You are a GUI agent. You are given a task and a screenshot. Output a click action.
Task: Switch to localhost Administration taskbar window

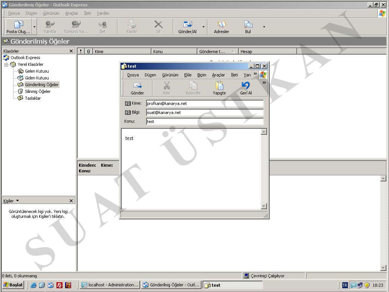(x=110, y=285)
